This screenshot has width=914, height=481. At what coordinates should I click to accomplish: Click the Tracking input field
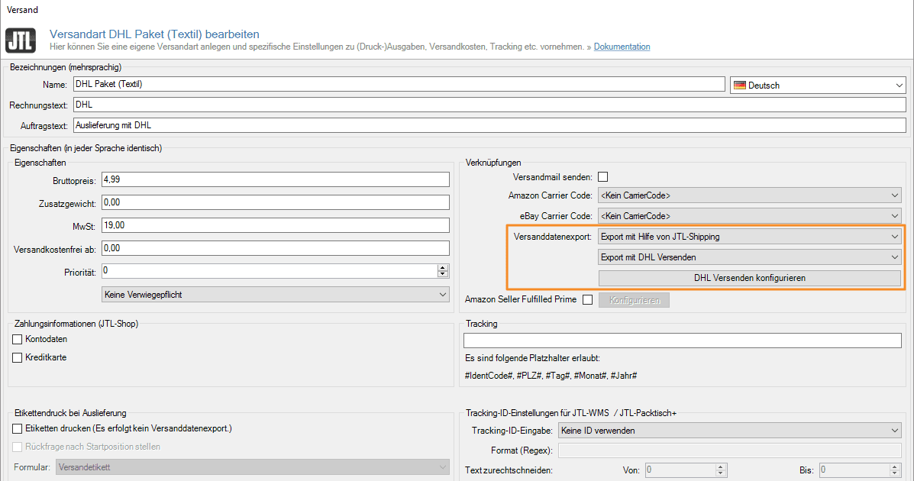click(x=682, y=341)
